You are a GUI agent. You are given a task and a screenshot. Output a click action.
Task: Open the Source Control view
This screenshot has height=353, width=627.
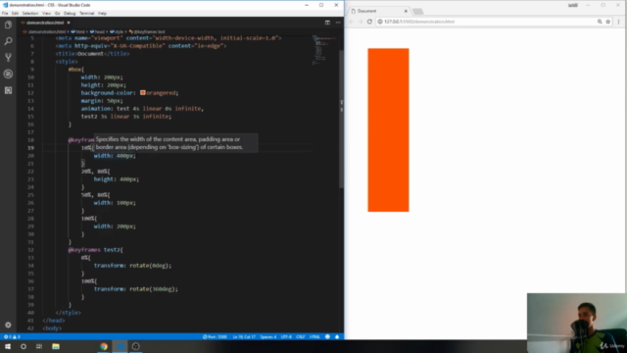coord(8,58)
